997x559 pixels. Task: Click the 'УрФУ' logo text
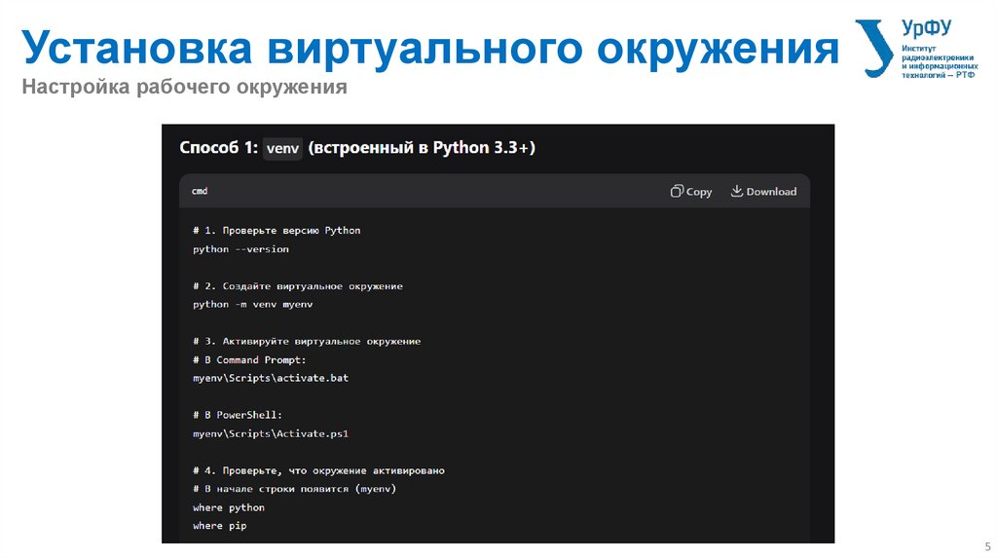tap(926, 28)
